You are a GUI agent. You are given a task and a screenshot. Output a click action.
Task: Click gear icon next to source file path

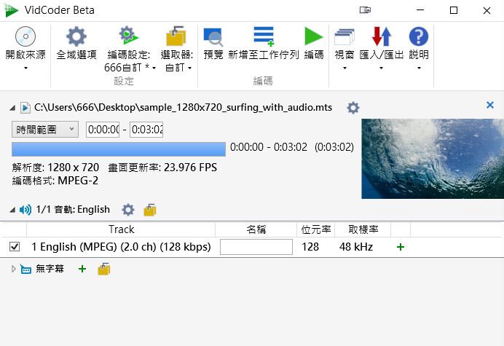(353, 108)
